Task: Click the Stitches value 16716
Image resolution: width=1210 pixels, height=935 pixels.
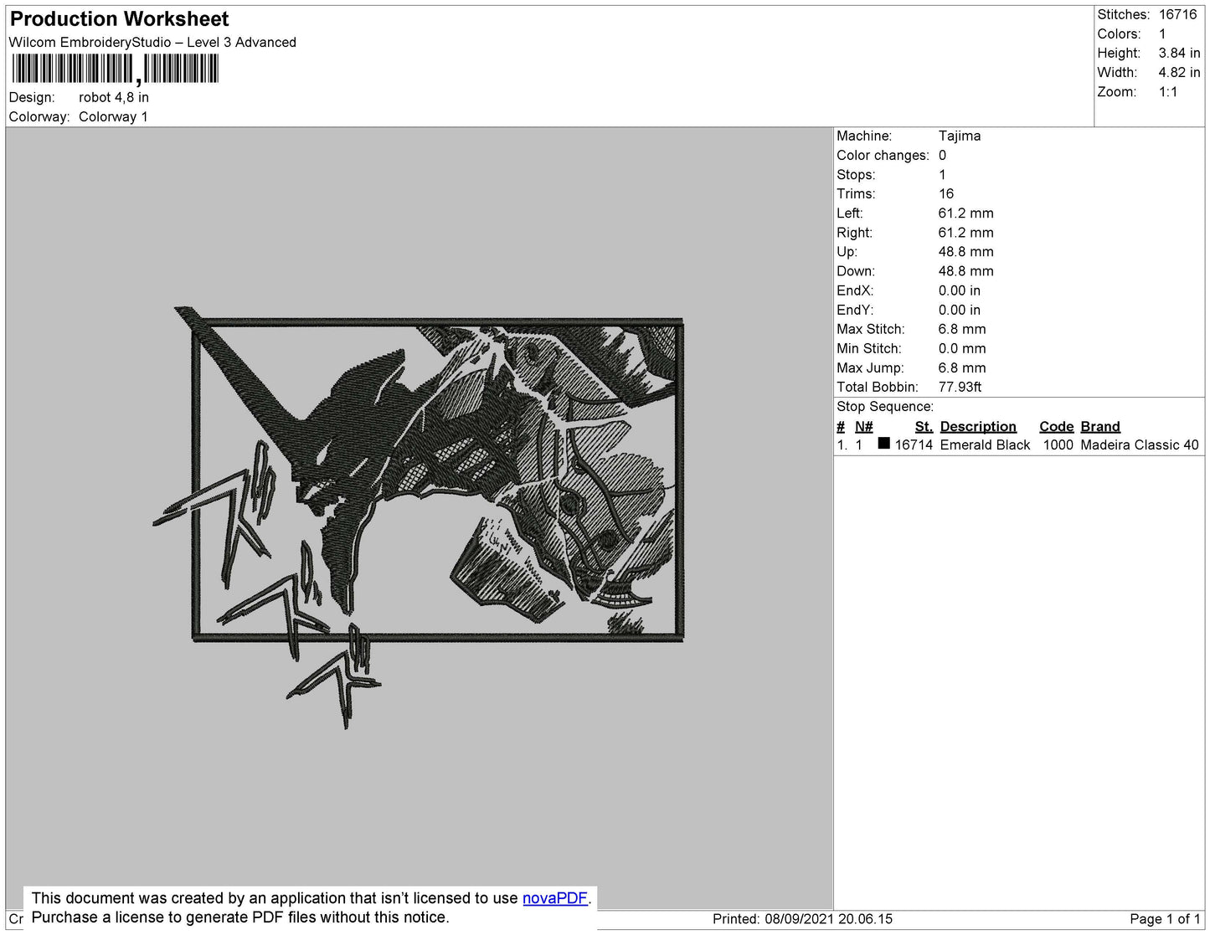Action: tap(1177, 15)
